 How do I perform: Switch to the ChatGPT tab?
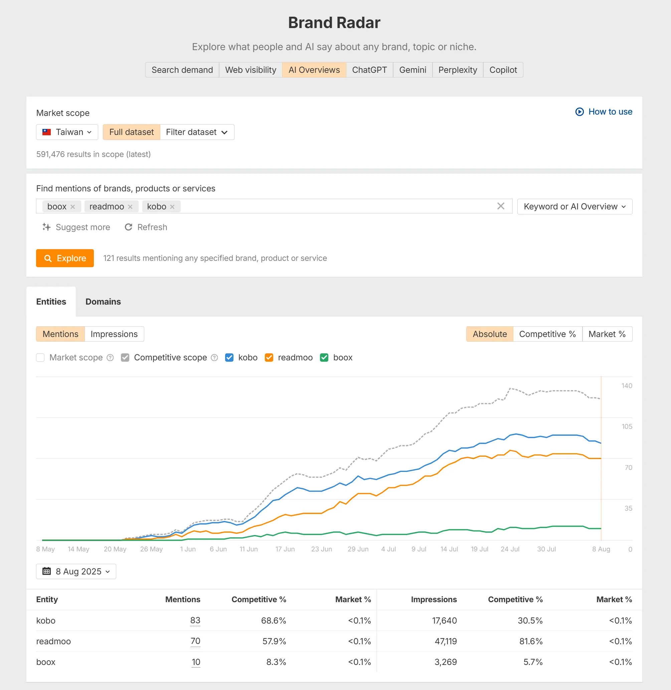coord(369,70)
